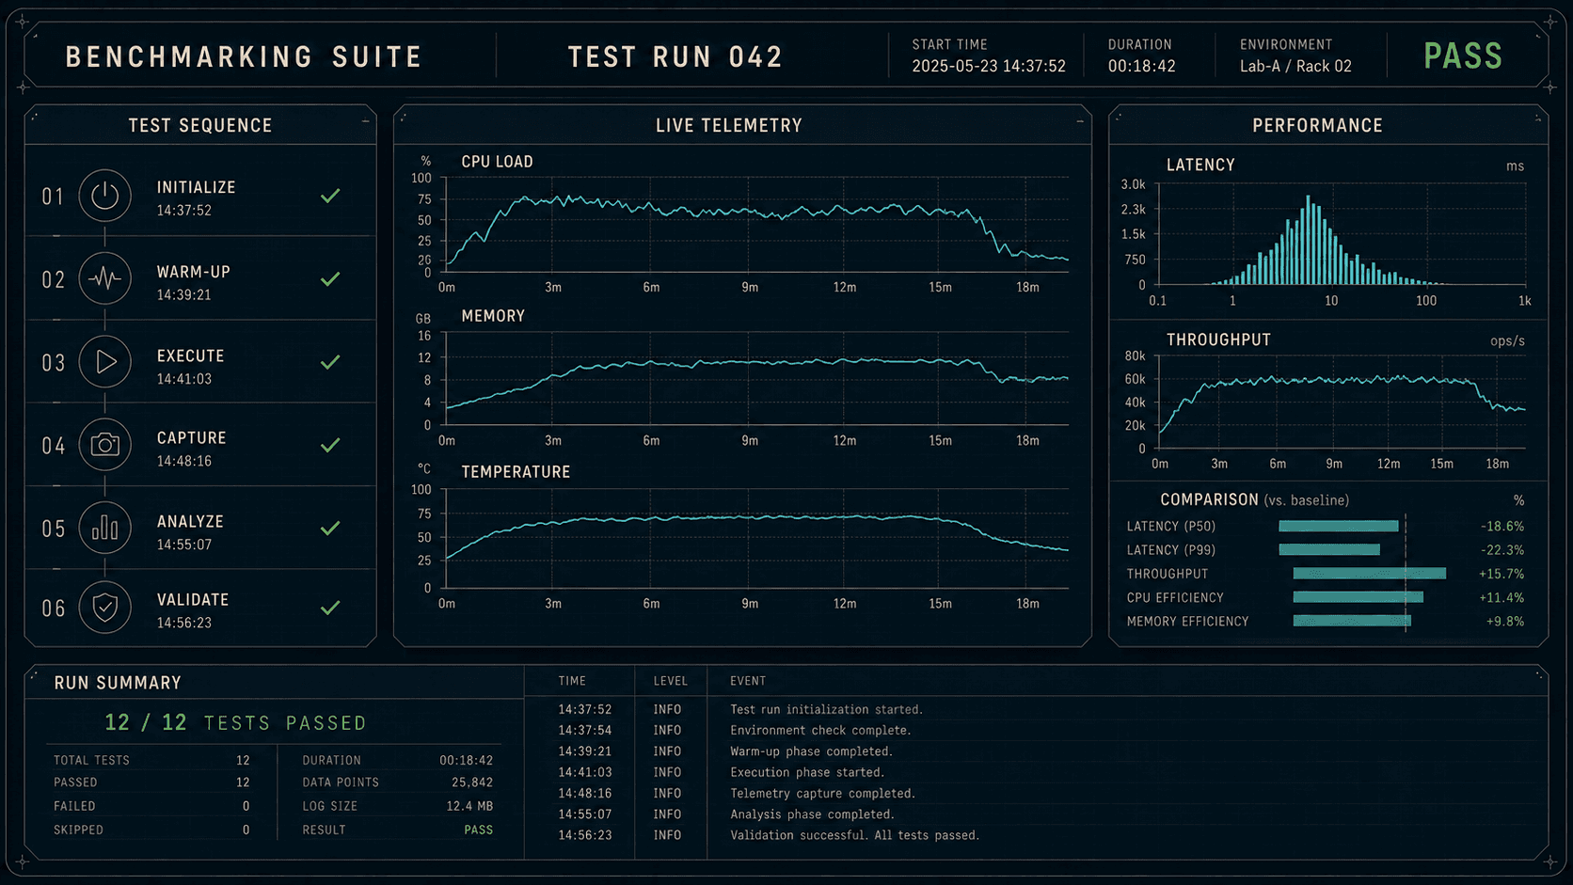The width and height of the screenshot is (1573, 885).
Task: Select step 01 Initialize label
Action: [196, 187]
